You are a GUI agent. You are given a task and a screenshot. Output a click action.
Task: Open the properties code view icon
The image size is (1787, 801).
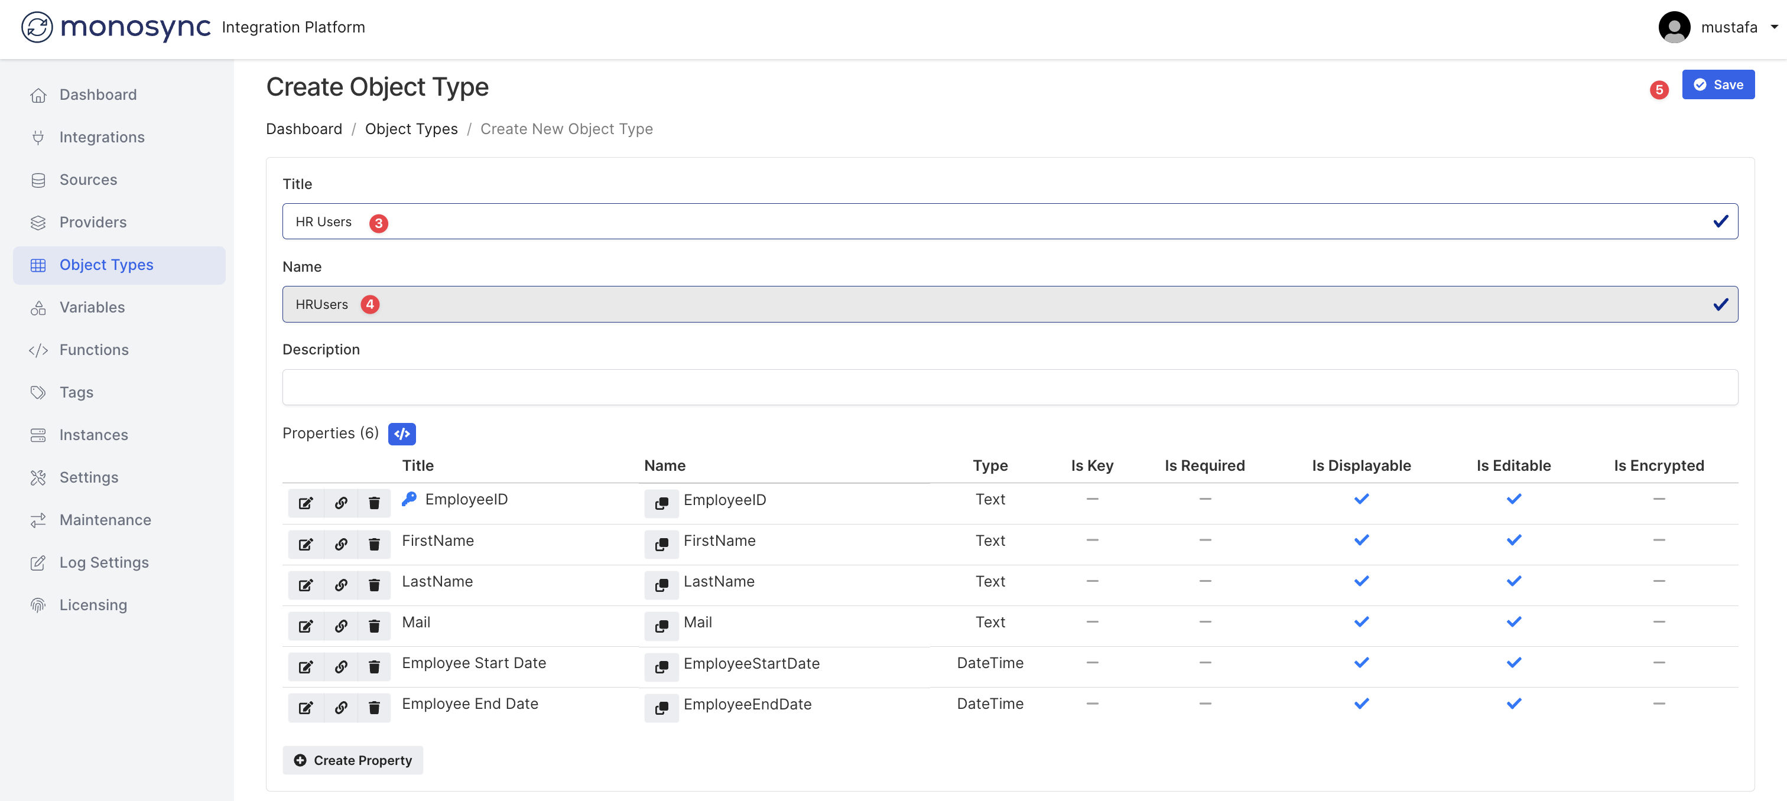(x=402, y=434)
